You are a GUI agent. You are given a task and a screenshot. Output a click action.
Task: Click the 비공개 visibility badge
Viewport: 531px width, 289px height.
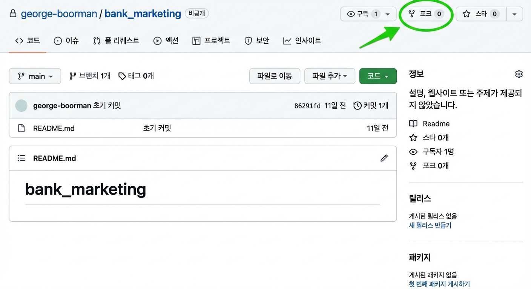tap(197, 14)
